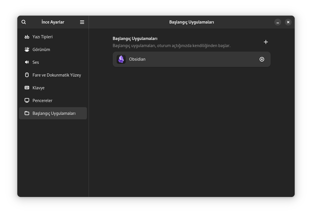Click the highlighted Başlangıç Uygulamaları entry
This screenshot has height=216, width=312.
(x=54, y=113)
